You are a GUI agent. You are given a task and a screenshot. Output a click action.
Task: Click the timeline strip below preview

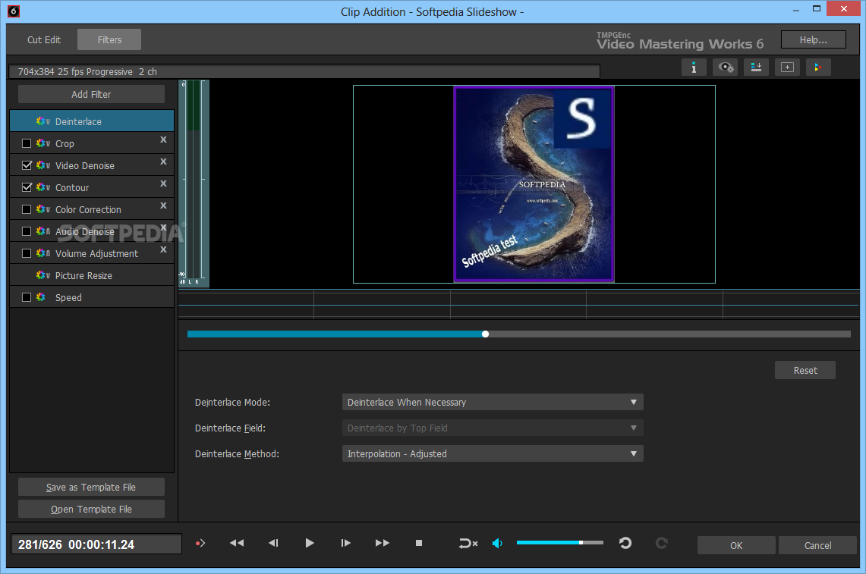pos(518,305)
